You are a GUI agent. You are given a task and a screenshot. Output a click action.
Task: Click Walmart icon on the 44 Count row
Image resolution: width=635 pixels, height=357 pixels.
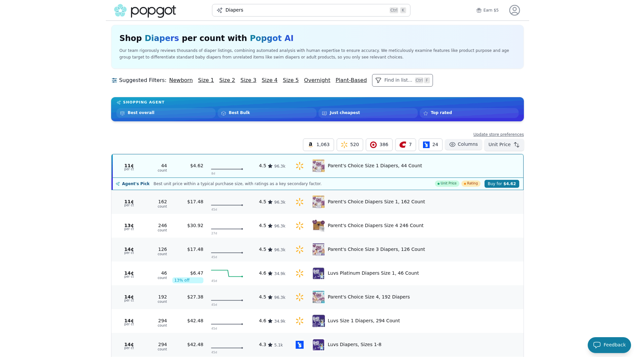(x=300, y=166)
